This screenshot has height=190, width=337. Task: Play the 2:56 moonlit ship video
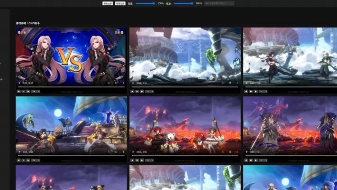tap(19, 152)
